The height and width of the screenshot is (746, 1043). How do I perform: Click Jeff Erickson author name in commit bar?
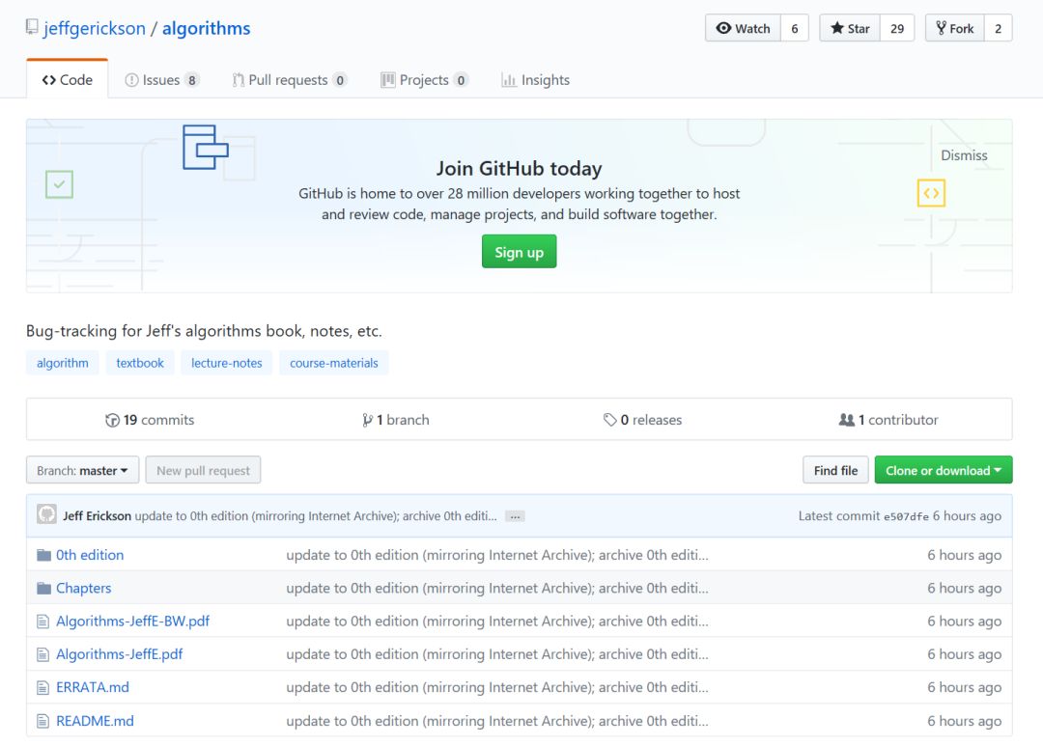point(98,516)
